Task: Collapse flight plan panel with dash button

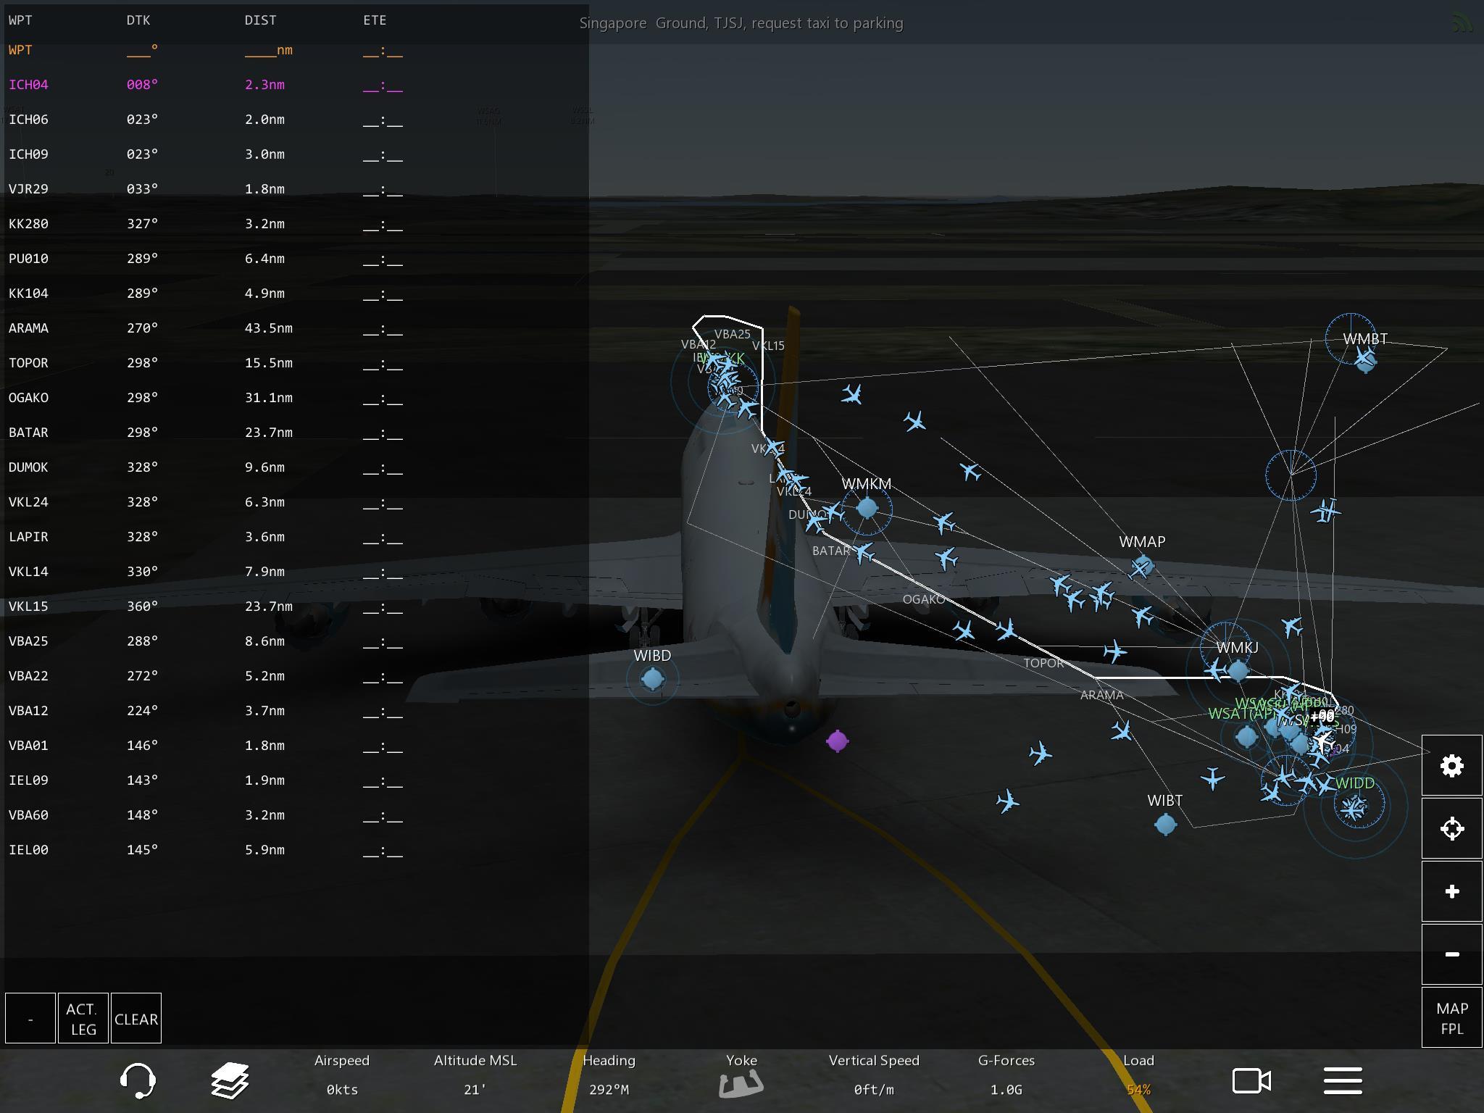Action: click(30, 1018)
